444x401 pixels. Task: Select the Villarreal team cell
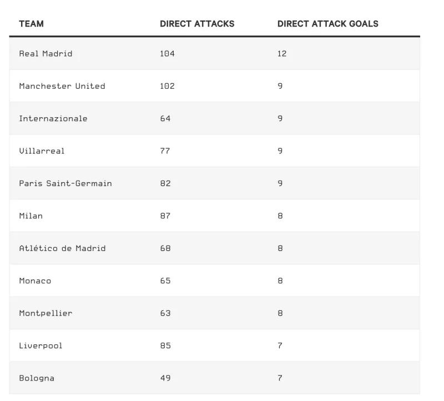click(42, 151)
